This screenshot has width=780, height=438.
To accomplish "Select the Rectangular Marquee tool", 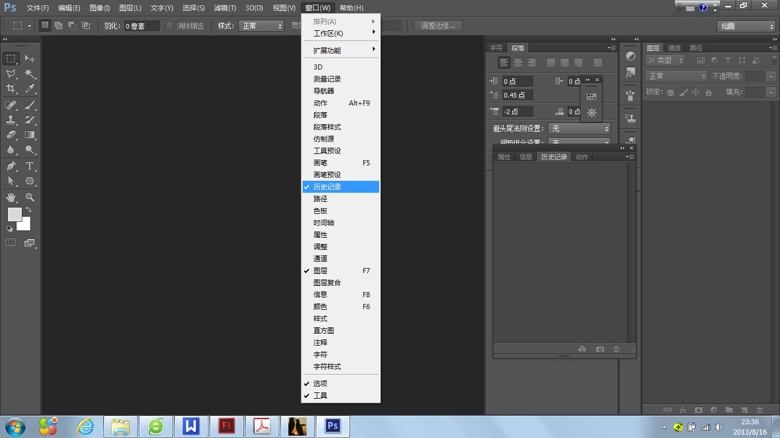I will [11, 58].
